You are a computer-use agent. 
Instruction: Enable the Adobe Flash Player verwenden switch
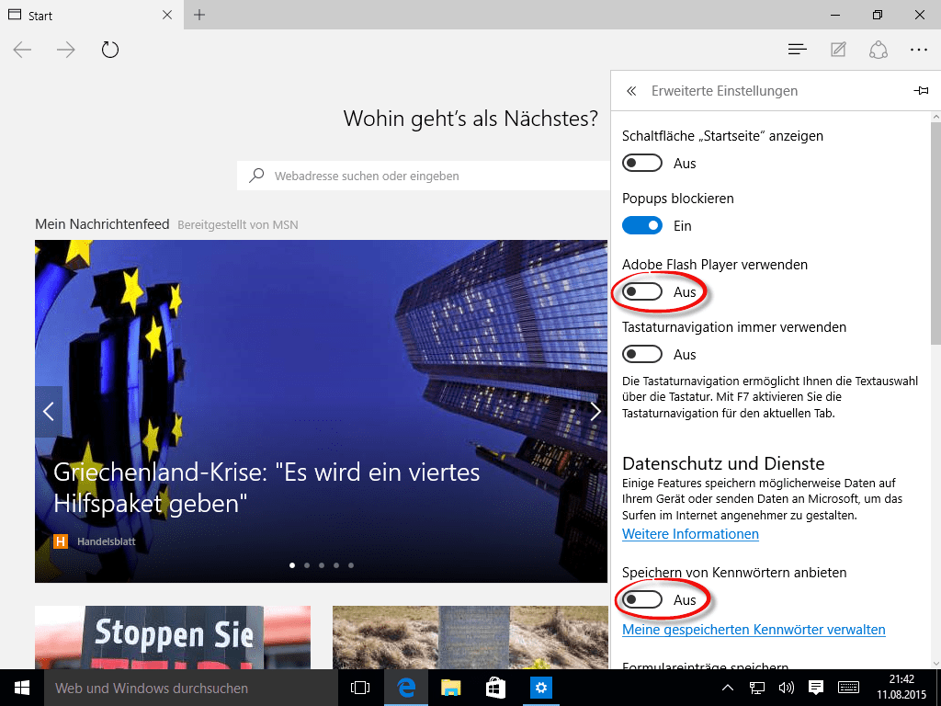point(642,291)
